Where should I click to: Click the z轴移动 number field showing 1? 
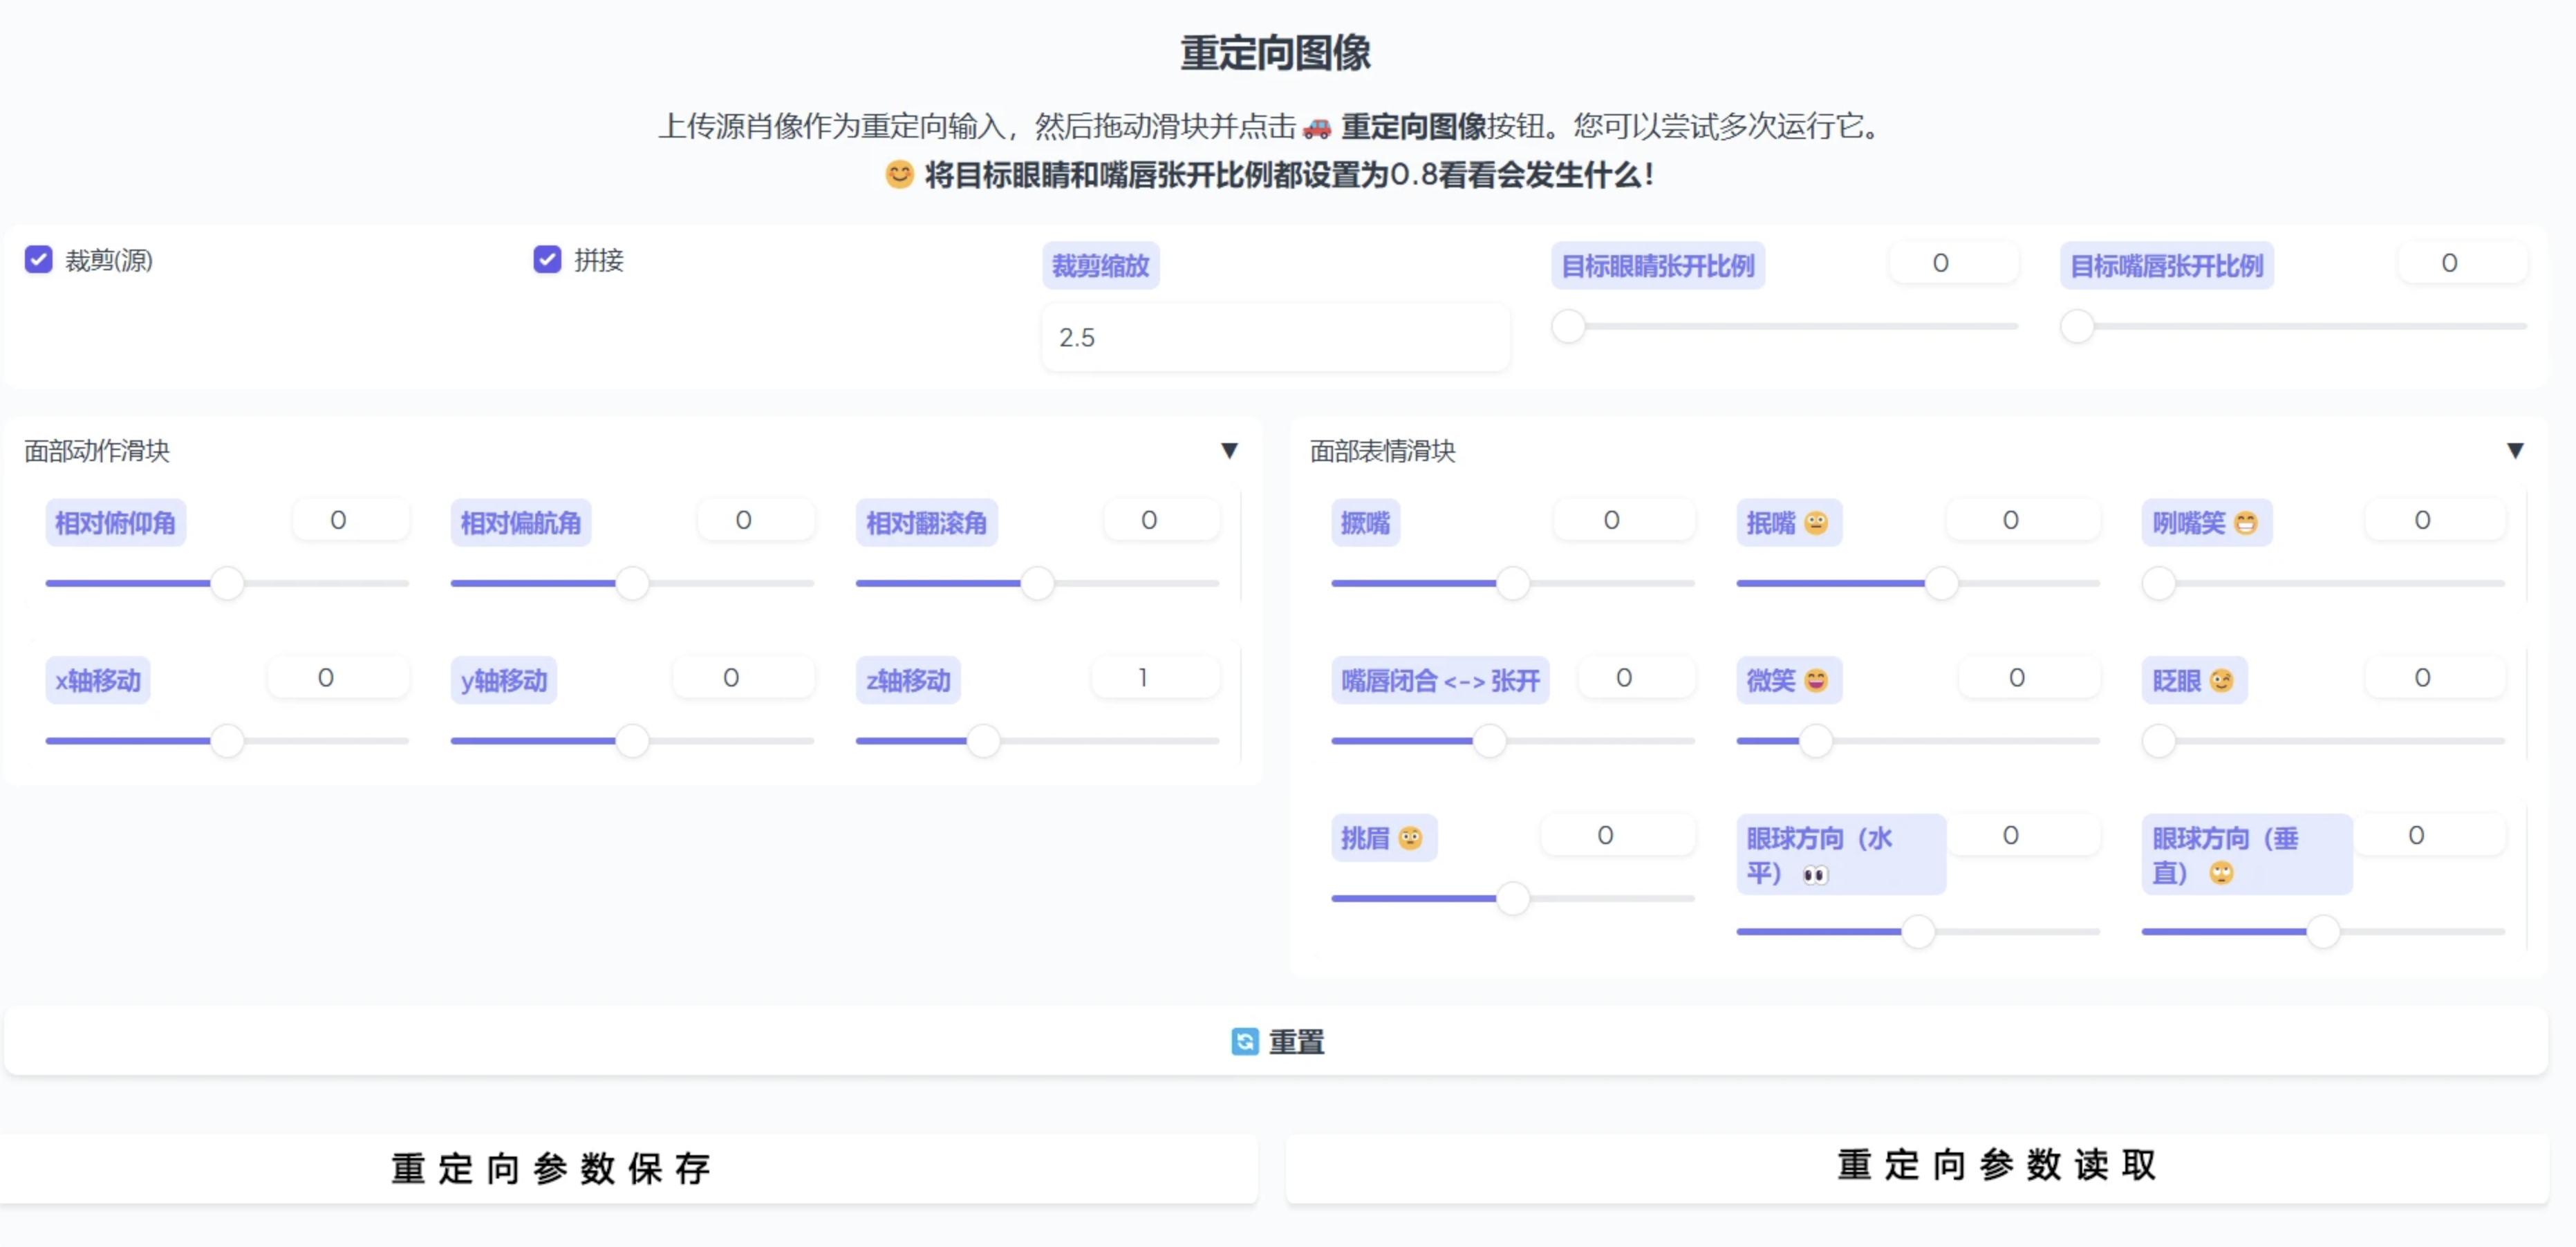1155,678
